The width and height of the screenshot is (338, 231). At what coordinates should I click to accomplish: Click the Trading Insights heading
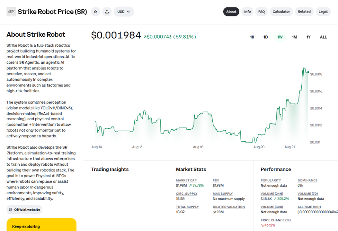[110, 169]
